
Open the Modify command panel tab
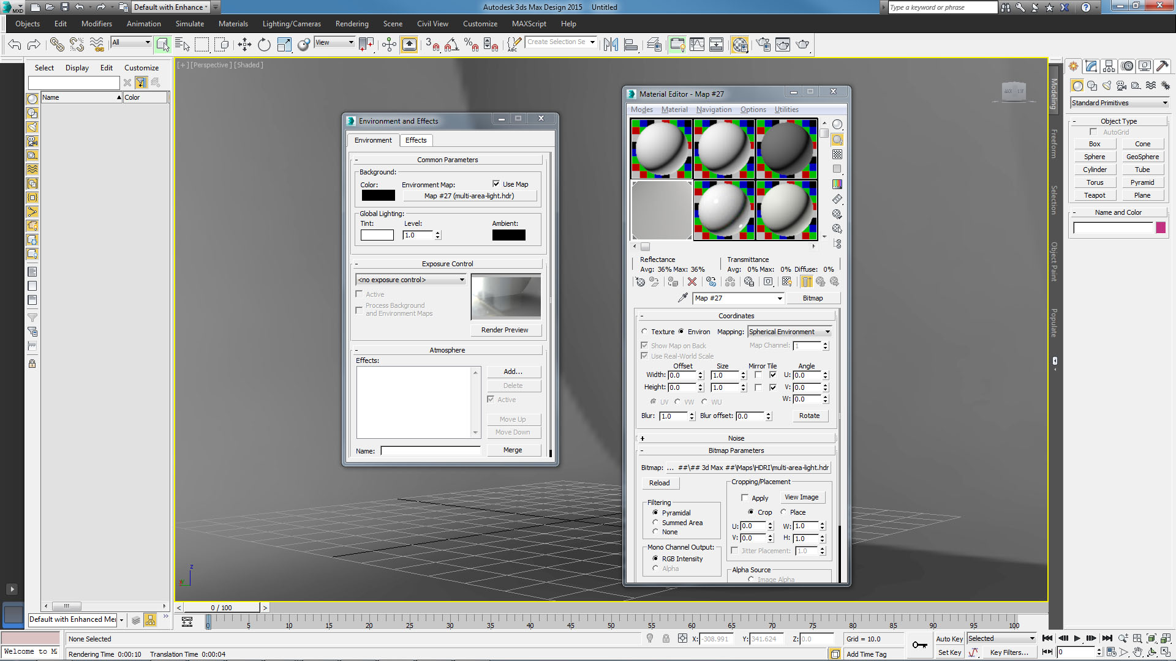(1091, 66)
